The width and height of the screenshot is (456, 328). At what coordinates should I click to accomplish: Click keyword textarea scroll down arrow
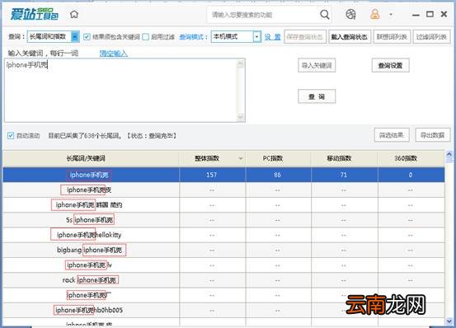coord(241,117)
